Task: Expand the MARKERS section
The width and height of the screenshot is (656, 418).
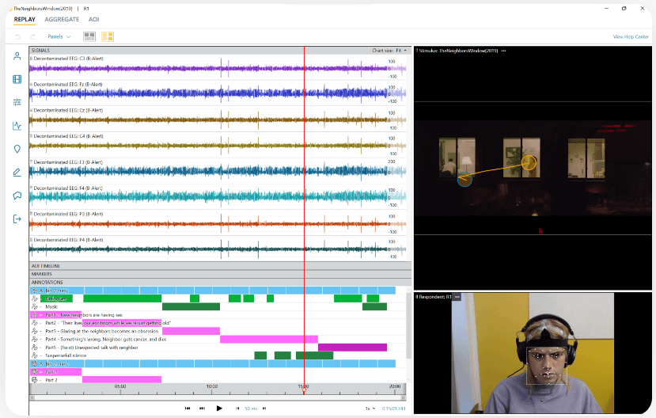Action: (220, 274)
